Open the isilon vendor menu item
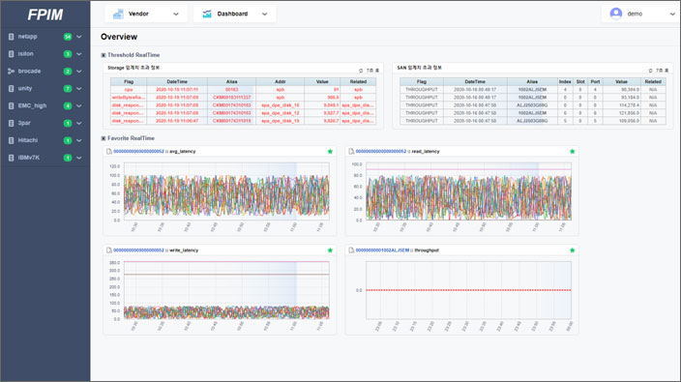This screenshot has width=681, height=382. pos(45,54)
